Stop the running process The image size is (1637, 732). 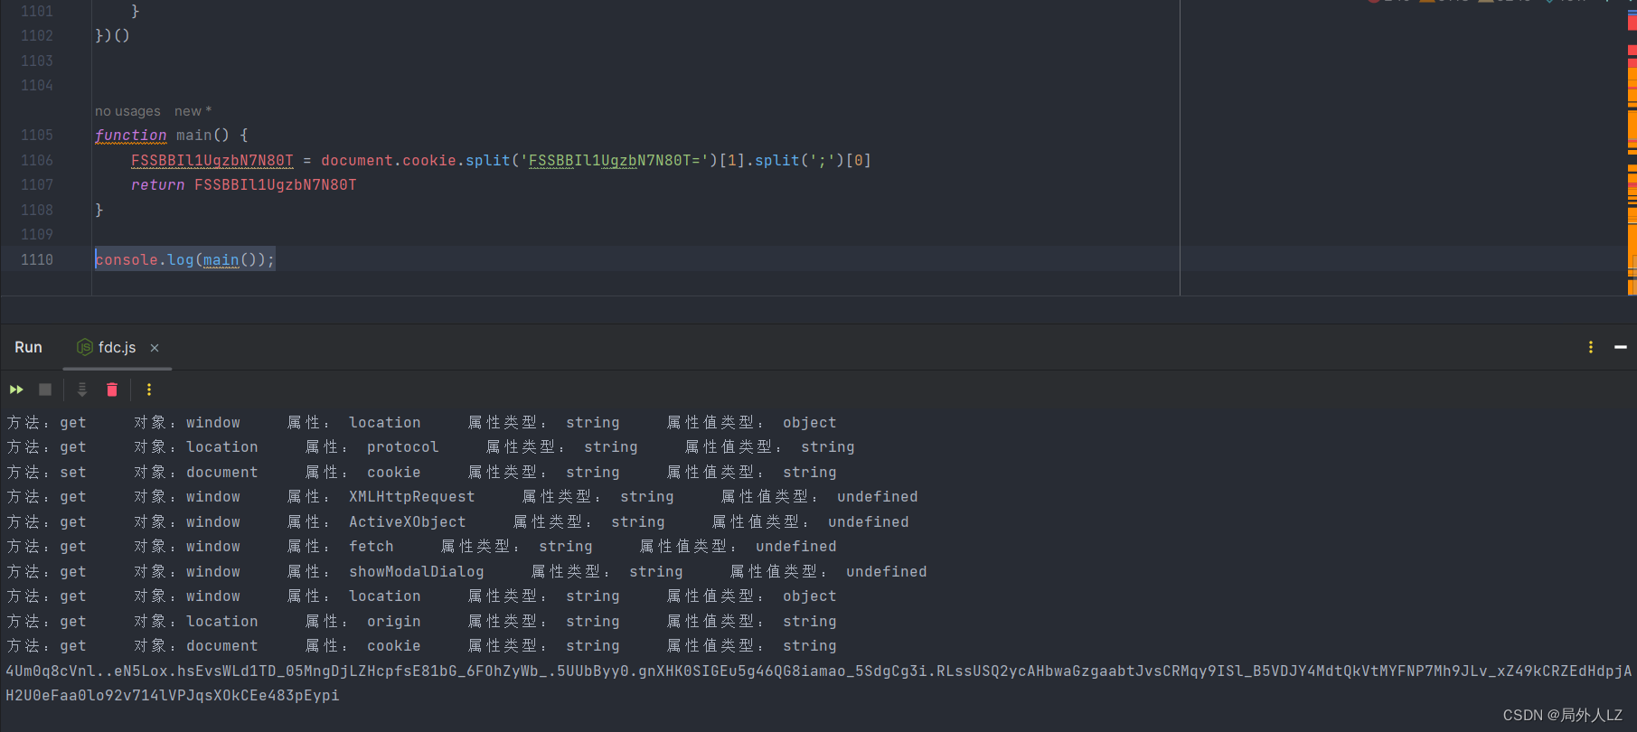[x=45, y=389]
